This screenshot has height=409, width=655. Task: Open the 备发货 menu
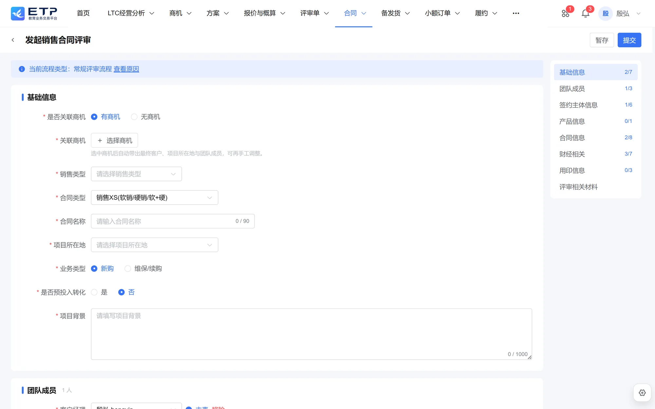395,13
